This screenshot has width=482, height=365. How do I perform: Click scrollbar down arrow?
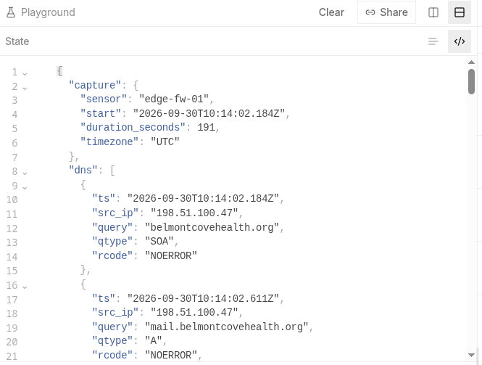(x=471, y=355)
